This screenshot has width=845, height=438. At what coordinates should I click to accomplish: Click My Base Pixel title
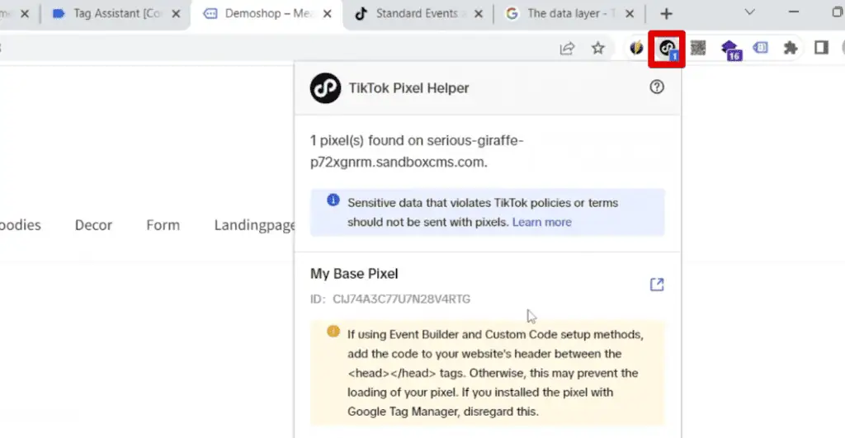(354, 274)
